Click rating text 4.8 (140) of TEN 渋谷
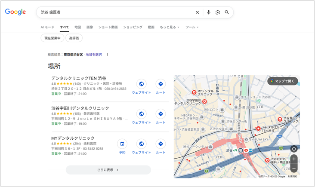 tap(66, 84)
